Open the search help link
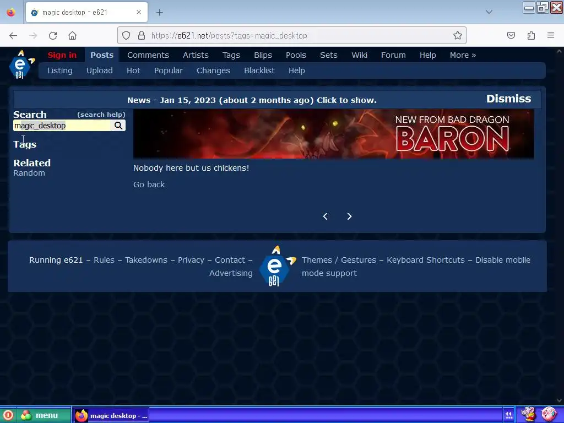The height and width of the screenshot is (423, 564). [101, 115]
